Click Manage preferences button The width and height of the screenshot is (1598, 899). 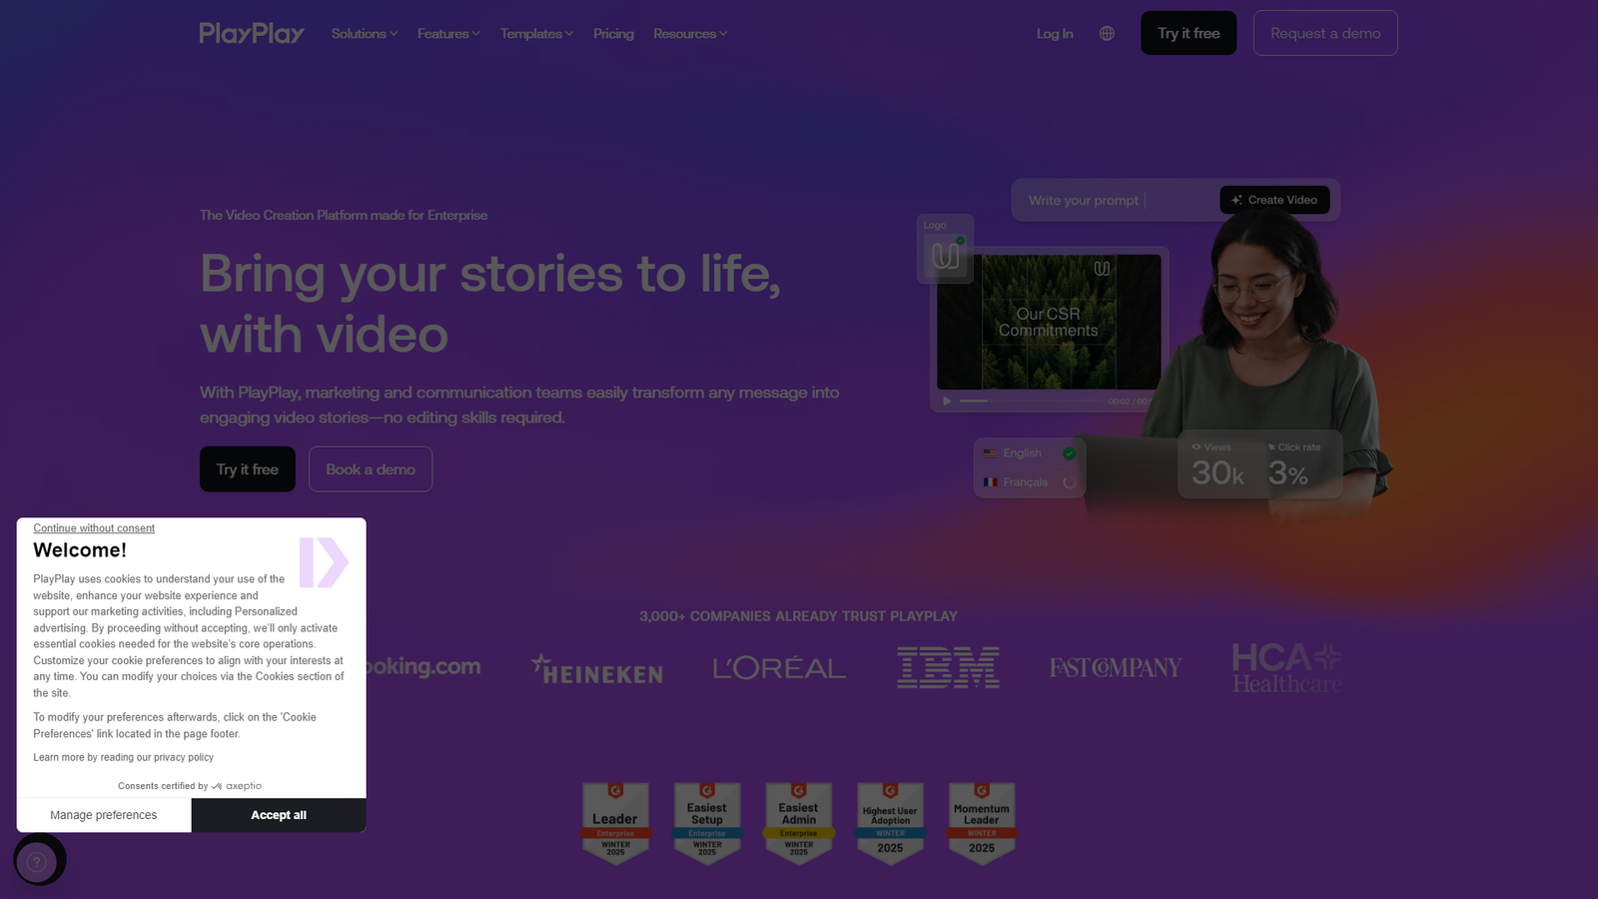click(x=104, y=815)
